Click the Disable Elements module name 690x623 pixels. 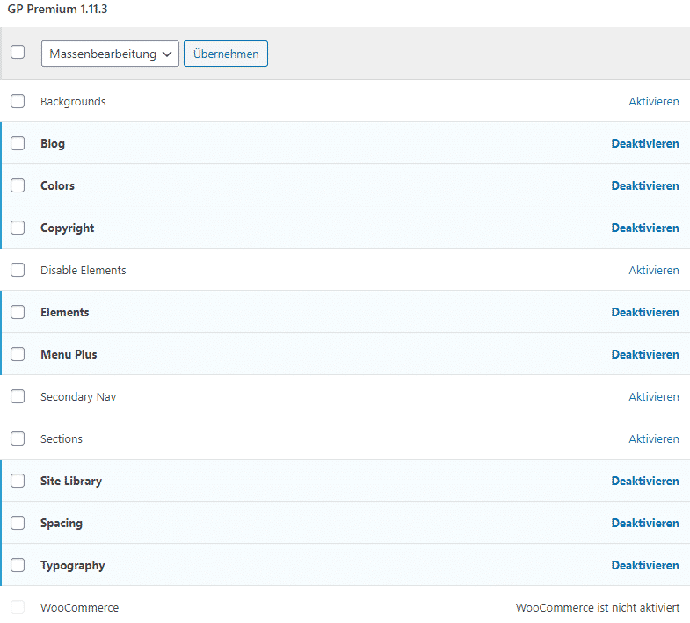pyautogui.click(x=84, y=271)
